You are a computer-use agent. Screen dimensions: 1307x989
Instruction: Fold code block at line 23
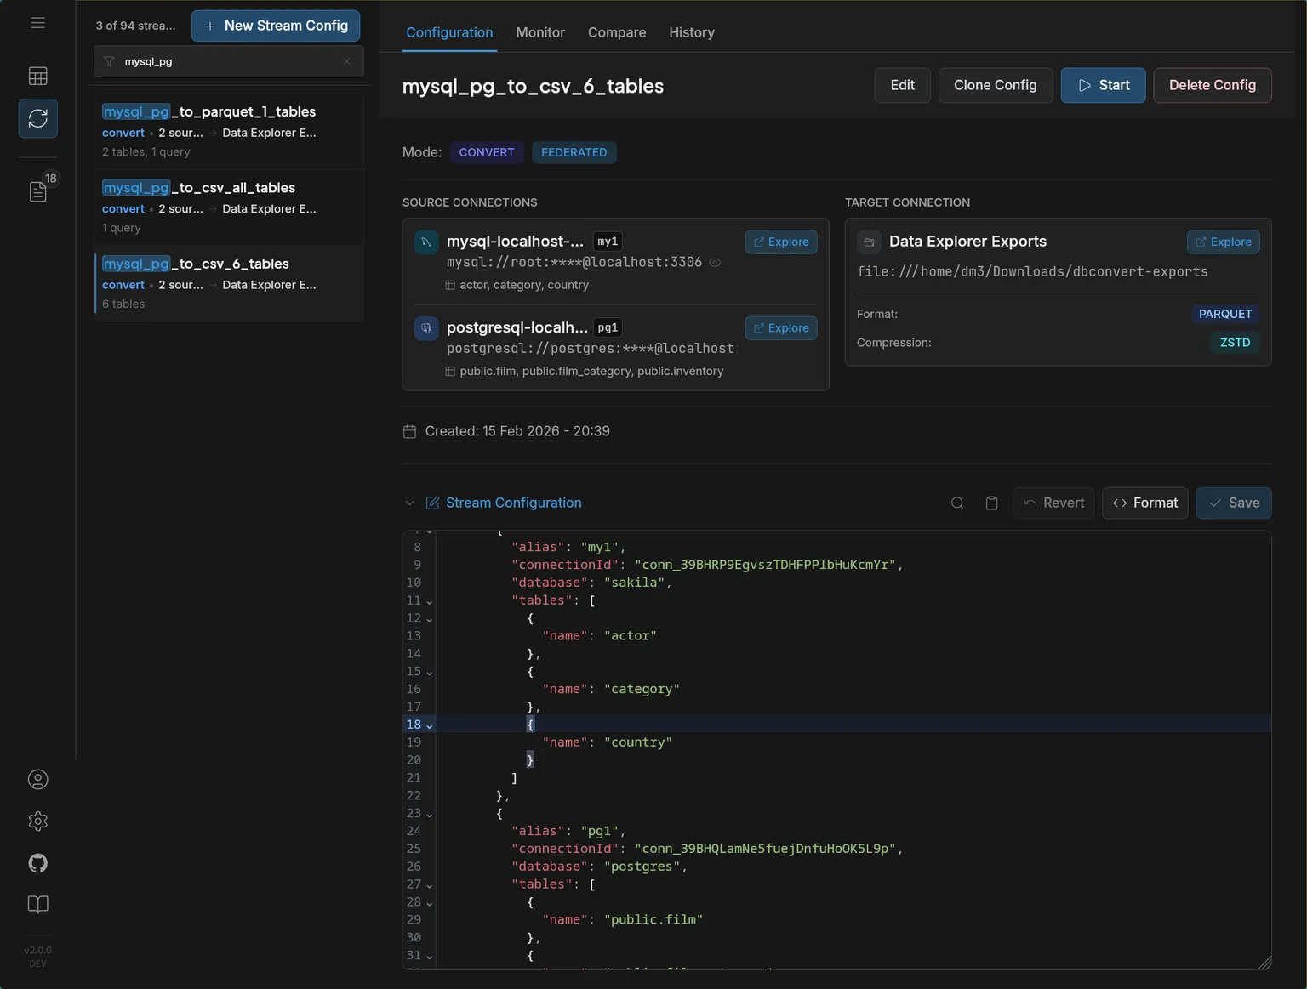click(x=429, y=815)
